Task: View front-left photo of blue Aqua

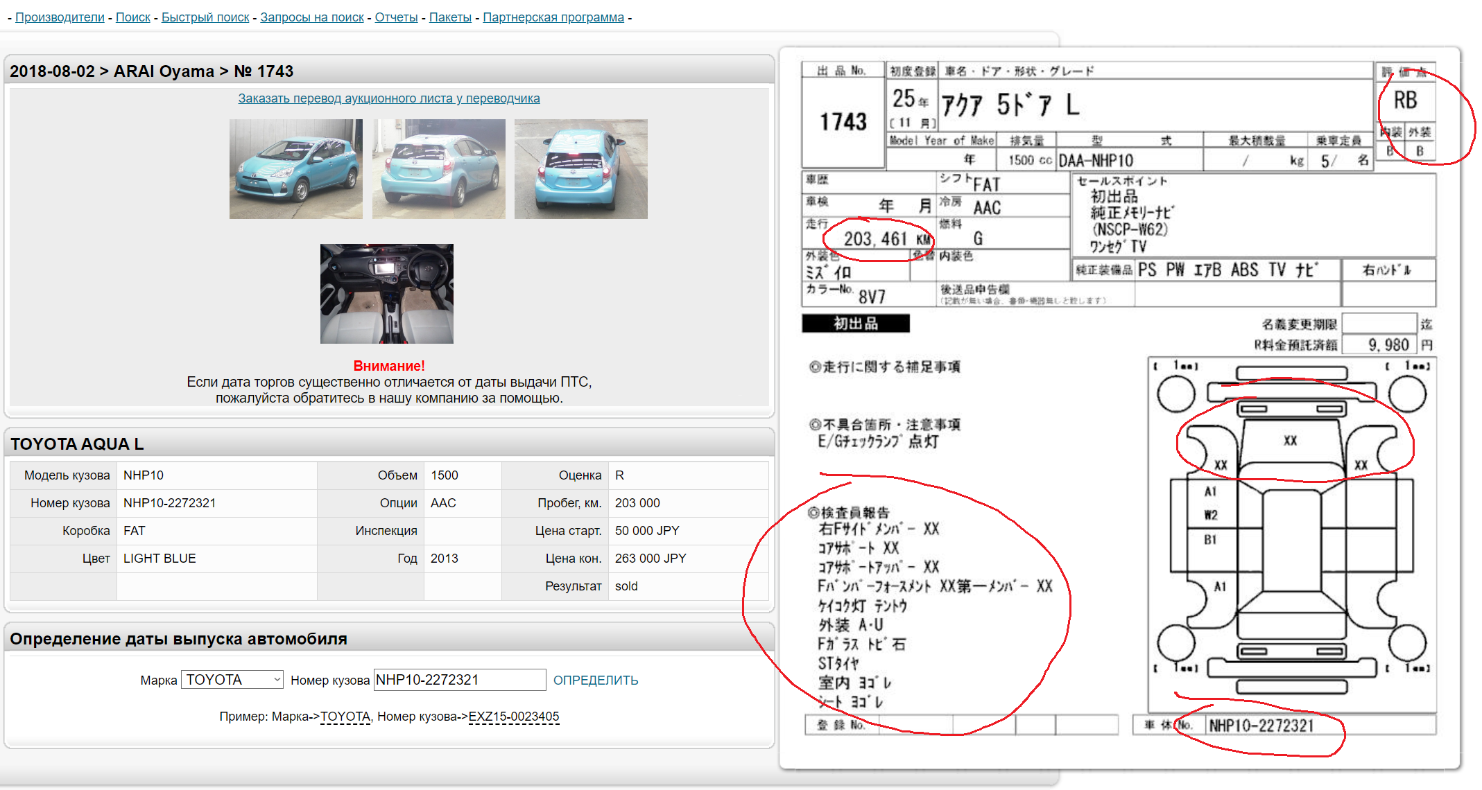Action: click(296, 169)
